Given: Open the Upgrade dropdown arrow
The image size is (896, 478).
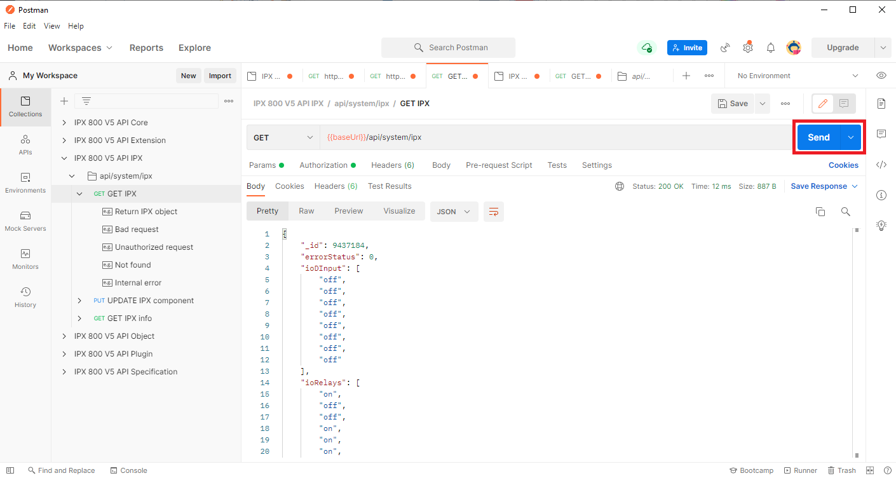Looking at the screenshot, I should [883, 48].
